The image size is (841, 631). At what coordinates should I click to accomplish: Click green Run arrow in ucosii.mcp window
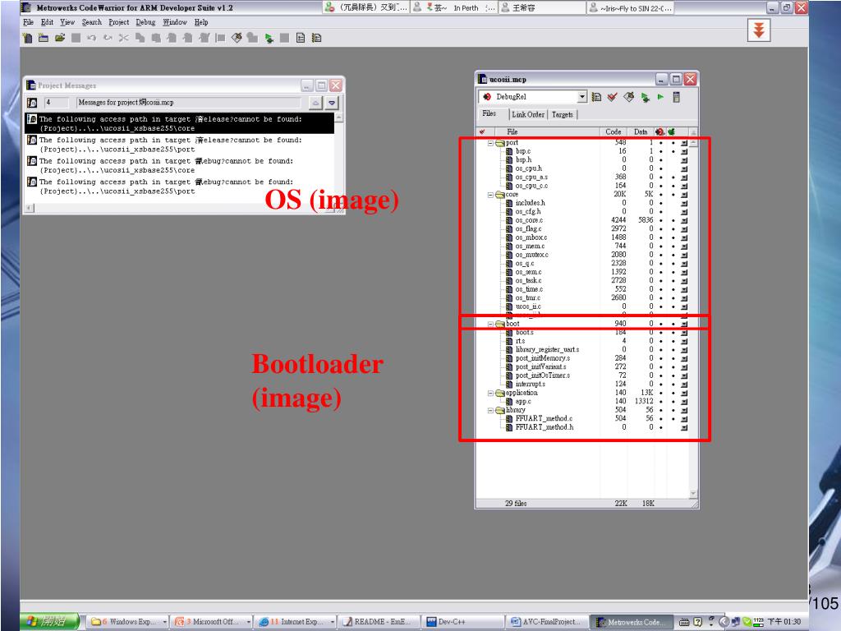[x=661, y=97]
